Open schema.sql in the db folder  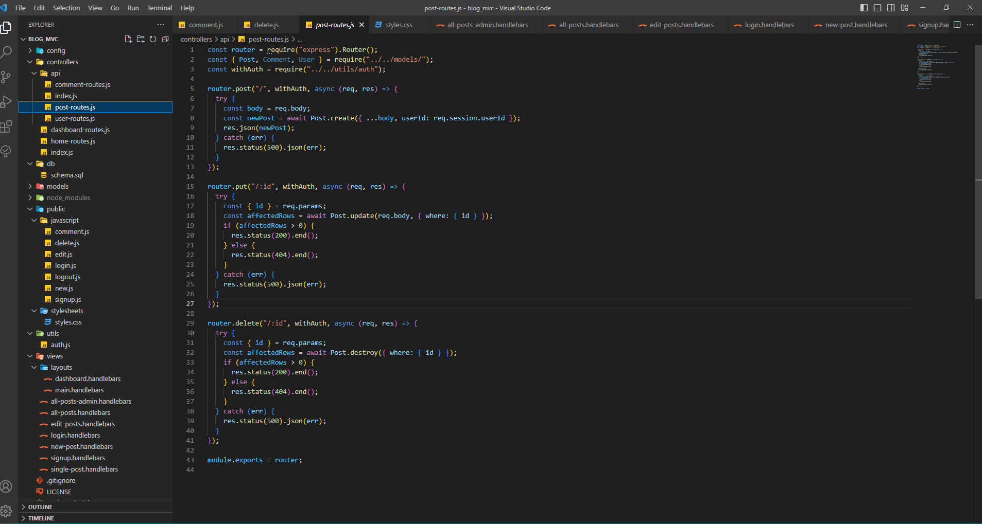tap(95, 175)
